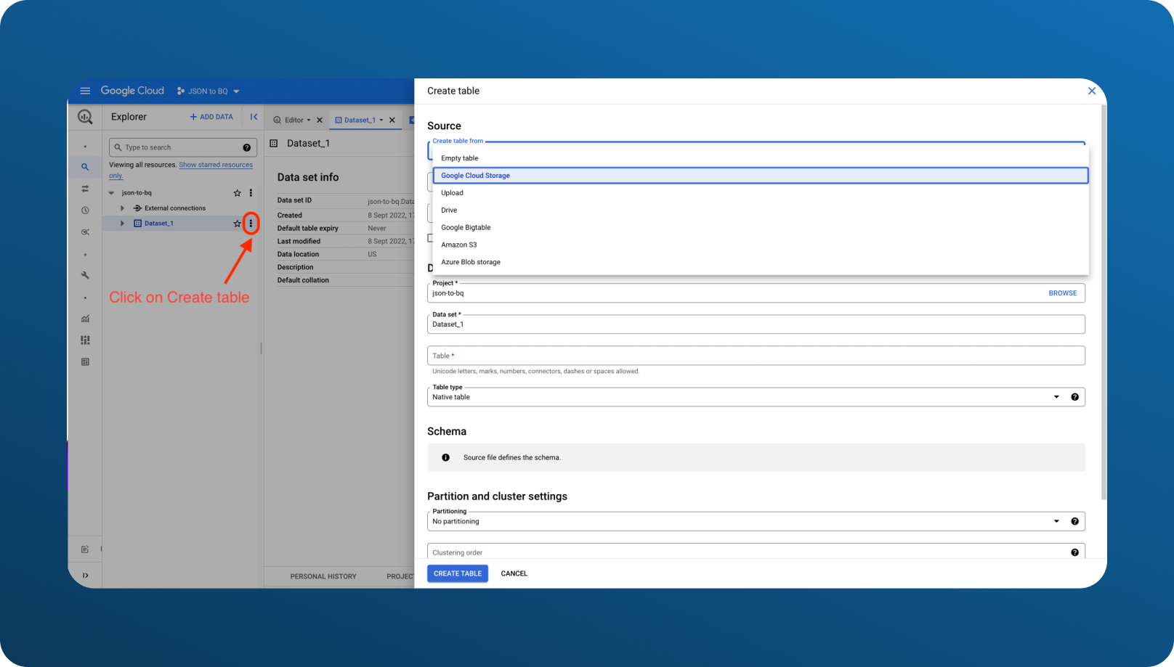The width and height of the screenshot is (1174, 667).
Task: Click the Type to search field
Action: coord(183,147)
